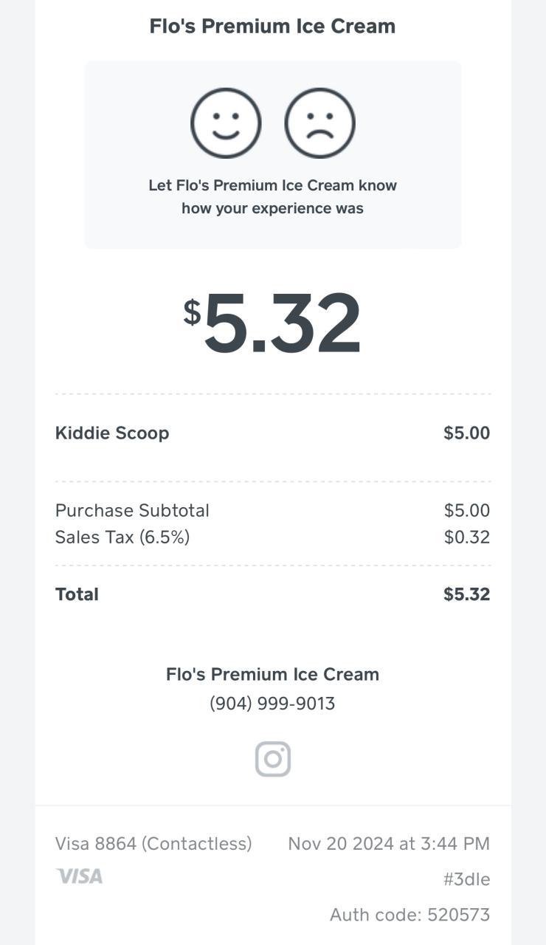Click the $0.32 sales tax amount
This screenshot has width=546, height=945.
coord(466,537)
